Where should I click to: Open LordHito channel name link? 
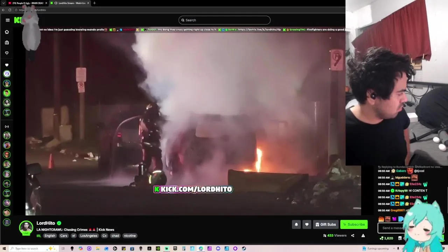[x=46, y=223]
